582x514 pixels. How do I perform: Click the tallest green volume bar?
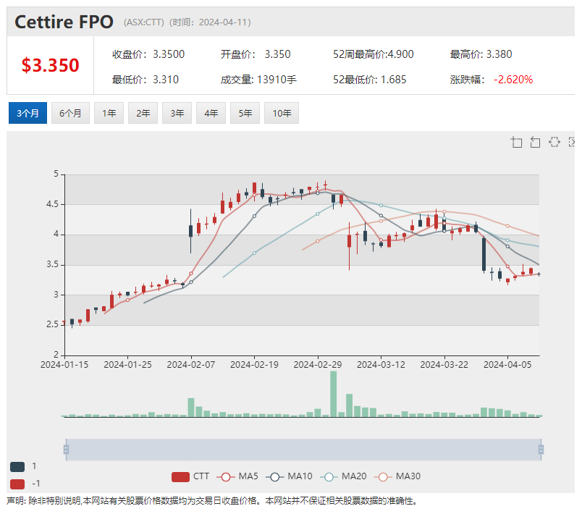click(333, 394)
